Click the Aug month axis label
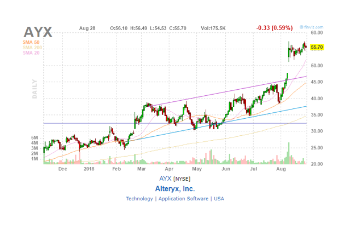 tap(281, 169)
